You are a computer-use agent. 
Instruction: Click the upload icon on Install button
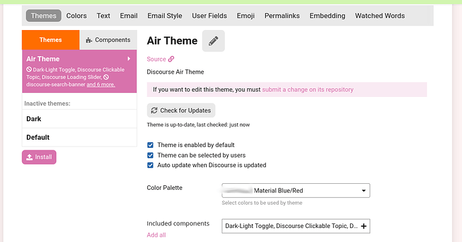point(29,157)
